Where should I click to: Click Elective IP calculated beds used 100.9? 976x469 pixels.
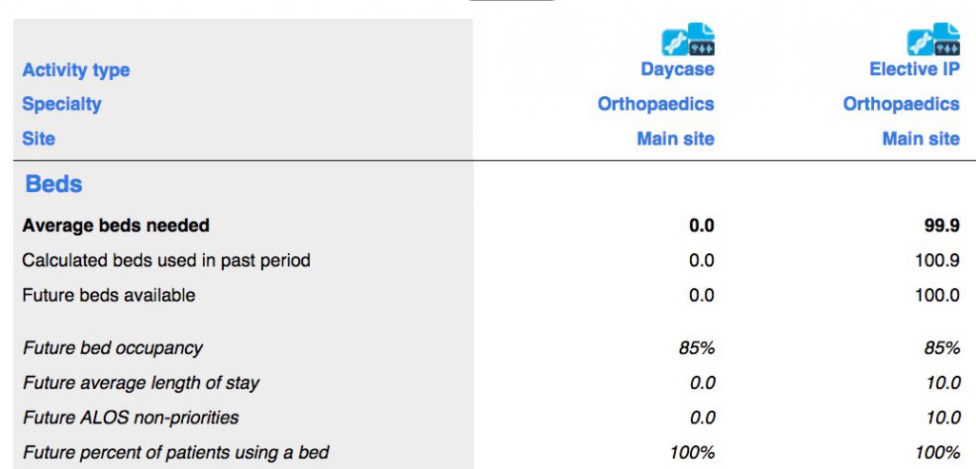[938, 260]
